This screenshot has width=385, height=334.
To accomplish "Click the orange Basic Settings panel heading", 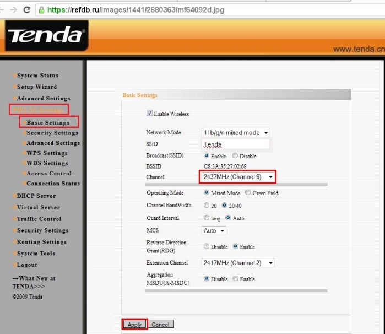I will click(140, 95).
